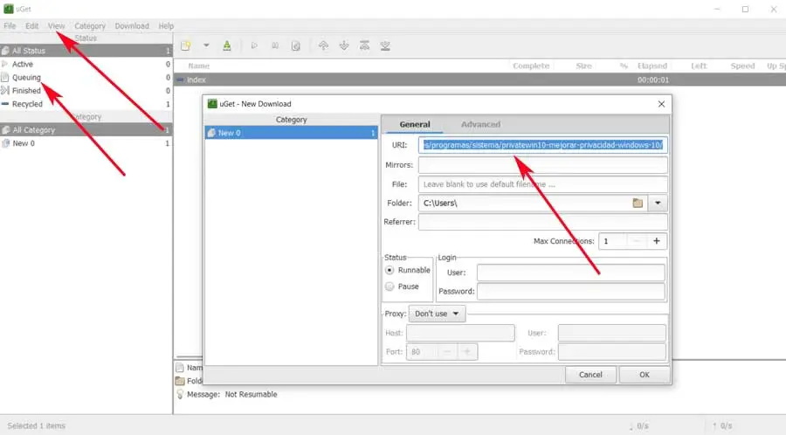The height and width of the screenshot is (435, 786).
Task: Increase Max Connections with plus
Action: click(657, 241)
